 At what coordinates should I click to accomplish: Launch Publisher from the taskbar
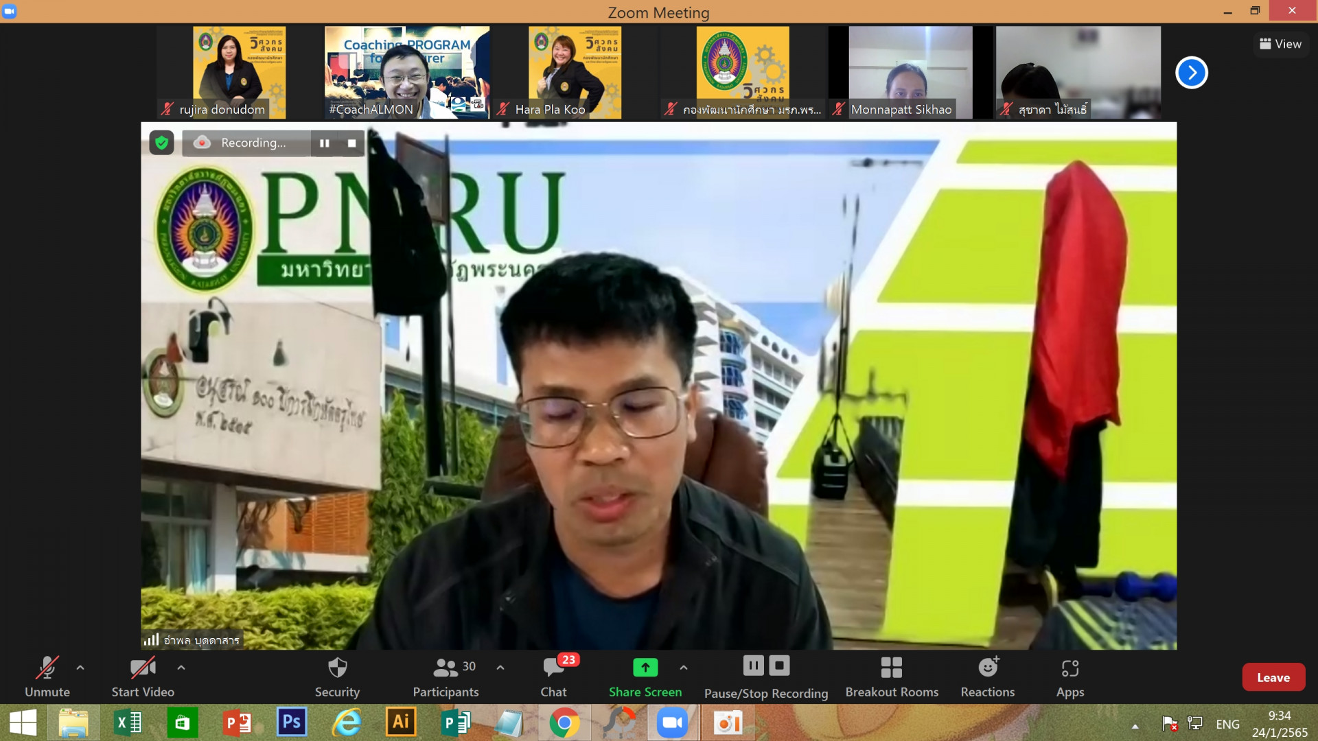click(456, 722)
